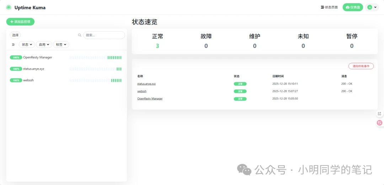
Task: Click the 选择 select button
Action: (15, 35)
